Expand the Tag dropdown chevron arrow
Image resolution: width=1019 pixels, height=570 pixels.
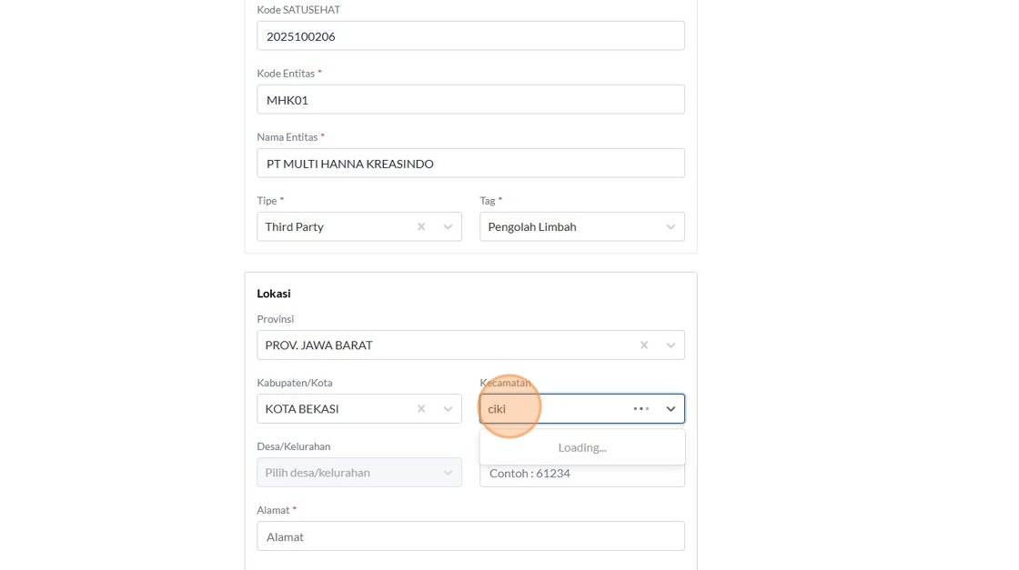(671, 226)
